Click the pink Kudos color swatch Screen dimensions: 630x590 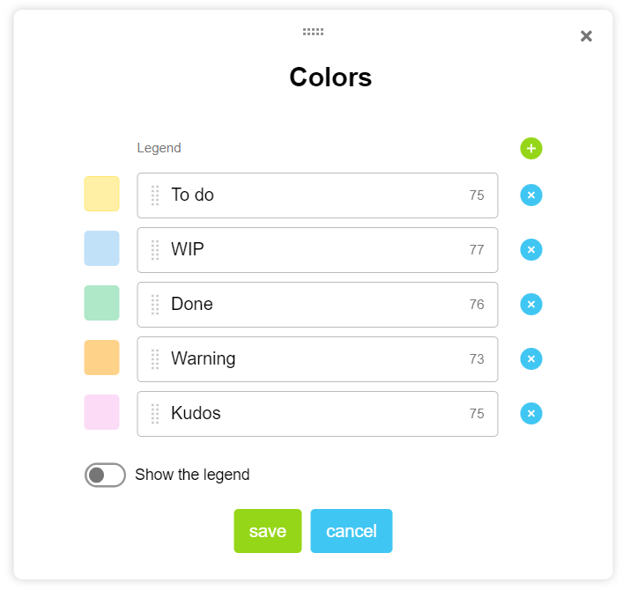[101, 412]
